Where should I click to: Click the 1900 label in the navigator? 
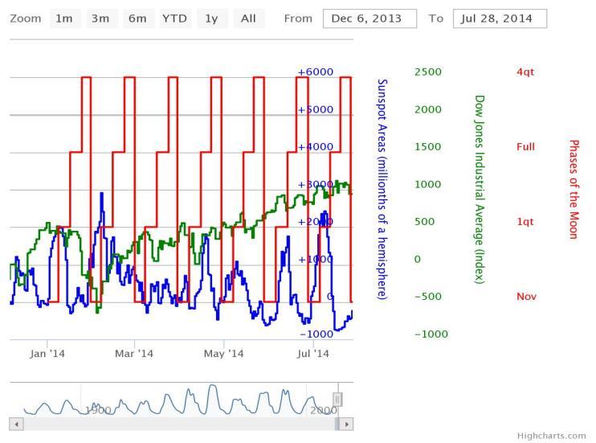click(98, 410)
